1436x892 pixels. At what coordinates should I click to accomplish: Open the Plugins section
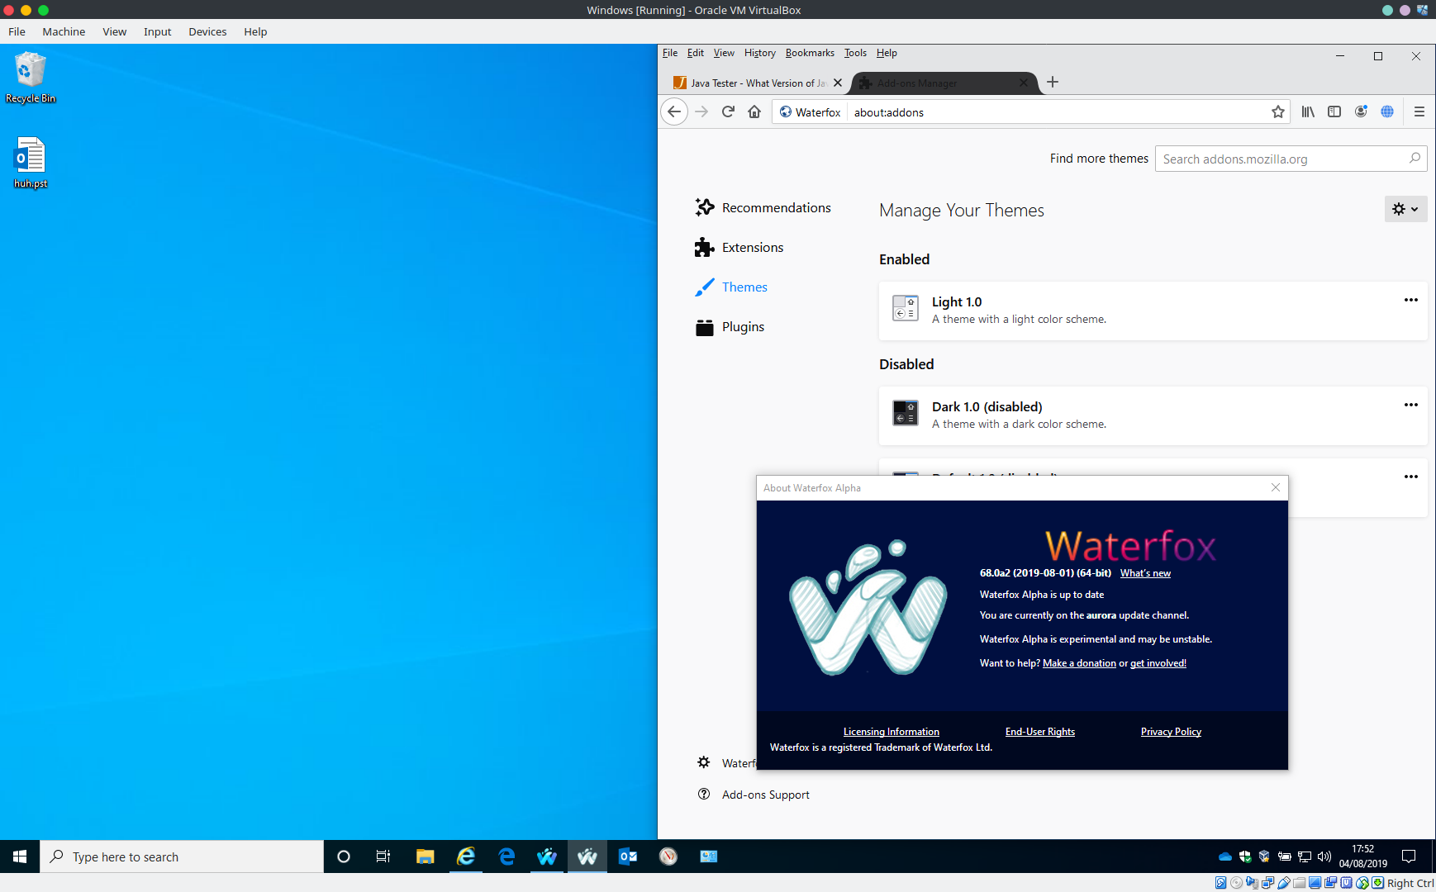coord(743,326)
